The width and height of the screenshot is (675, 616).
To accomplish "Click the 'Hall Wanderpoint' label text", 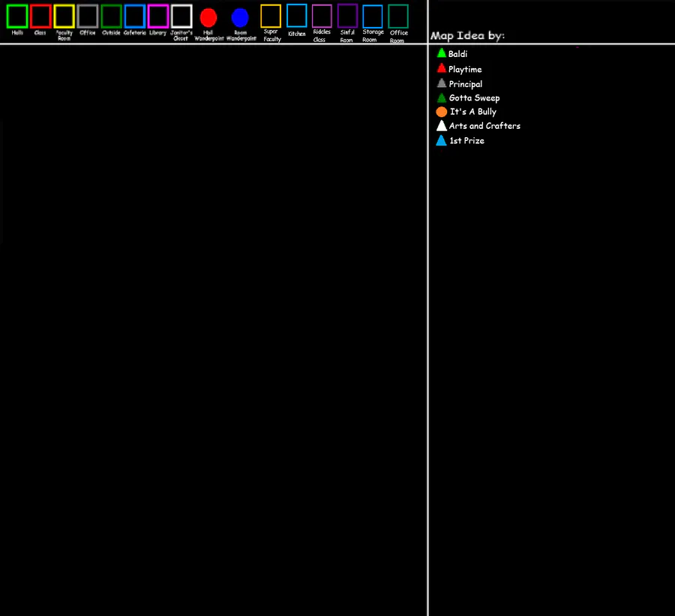I will pos(208,36).
